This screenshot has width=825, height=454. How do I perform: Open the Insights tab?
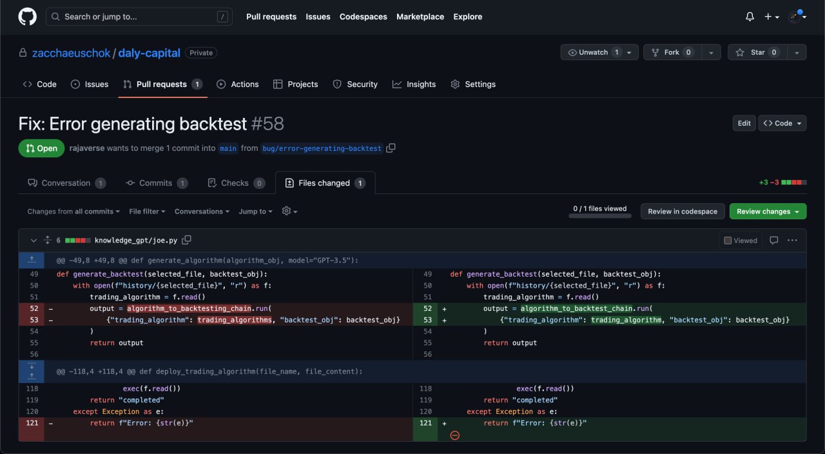tap(414, 84)
